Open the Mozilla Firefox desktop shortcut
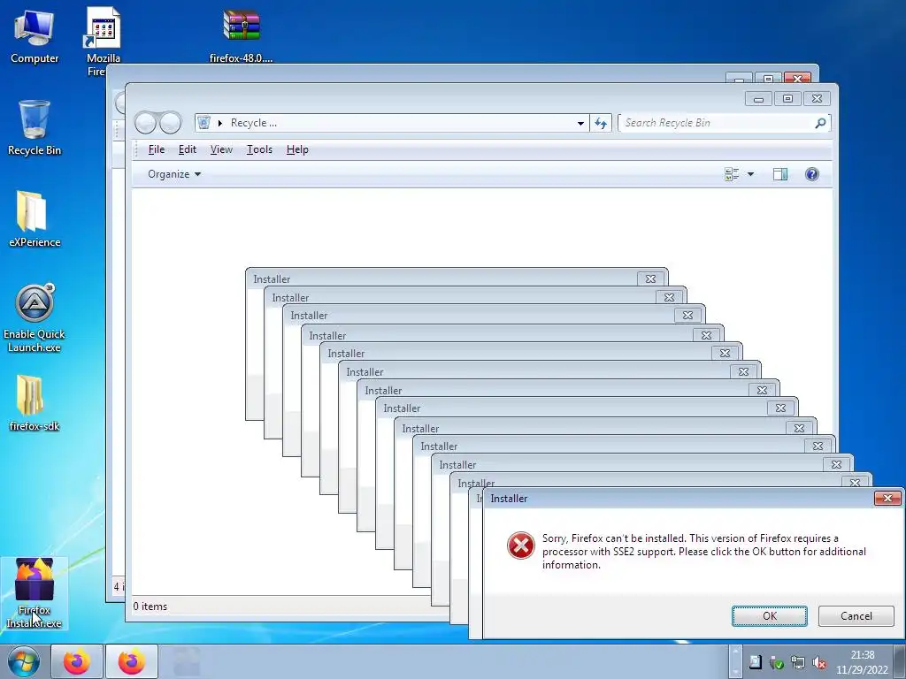 click(103, 41)
